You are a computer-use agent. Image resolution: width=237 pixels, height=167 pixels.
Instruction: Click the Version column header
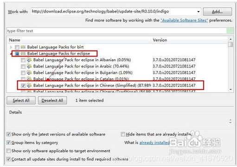[189, 40]
